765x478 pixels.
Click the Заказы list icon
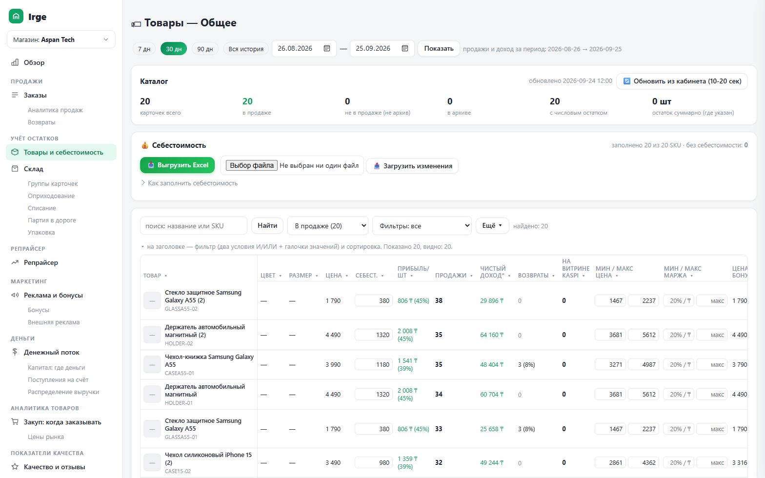coord(15,95)
